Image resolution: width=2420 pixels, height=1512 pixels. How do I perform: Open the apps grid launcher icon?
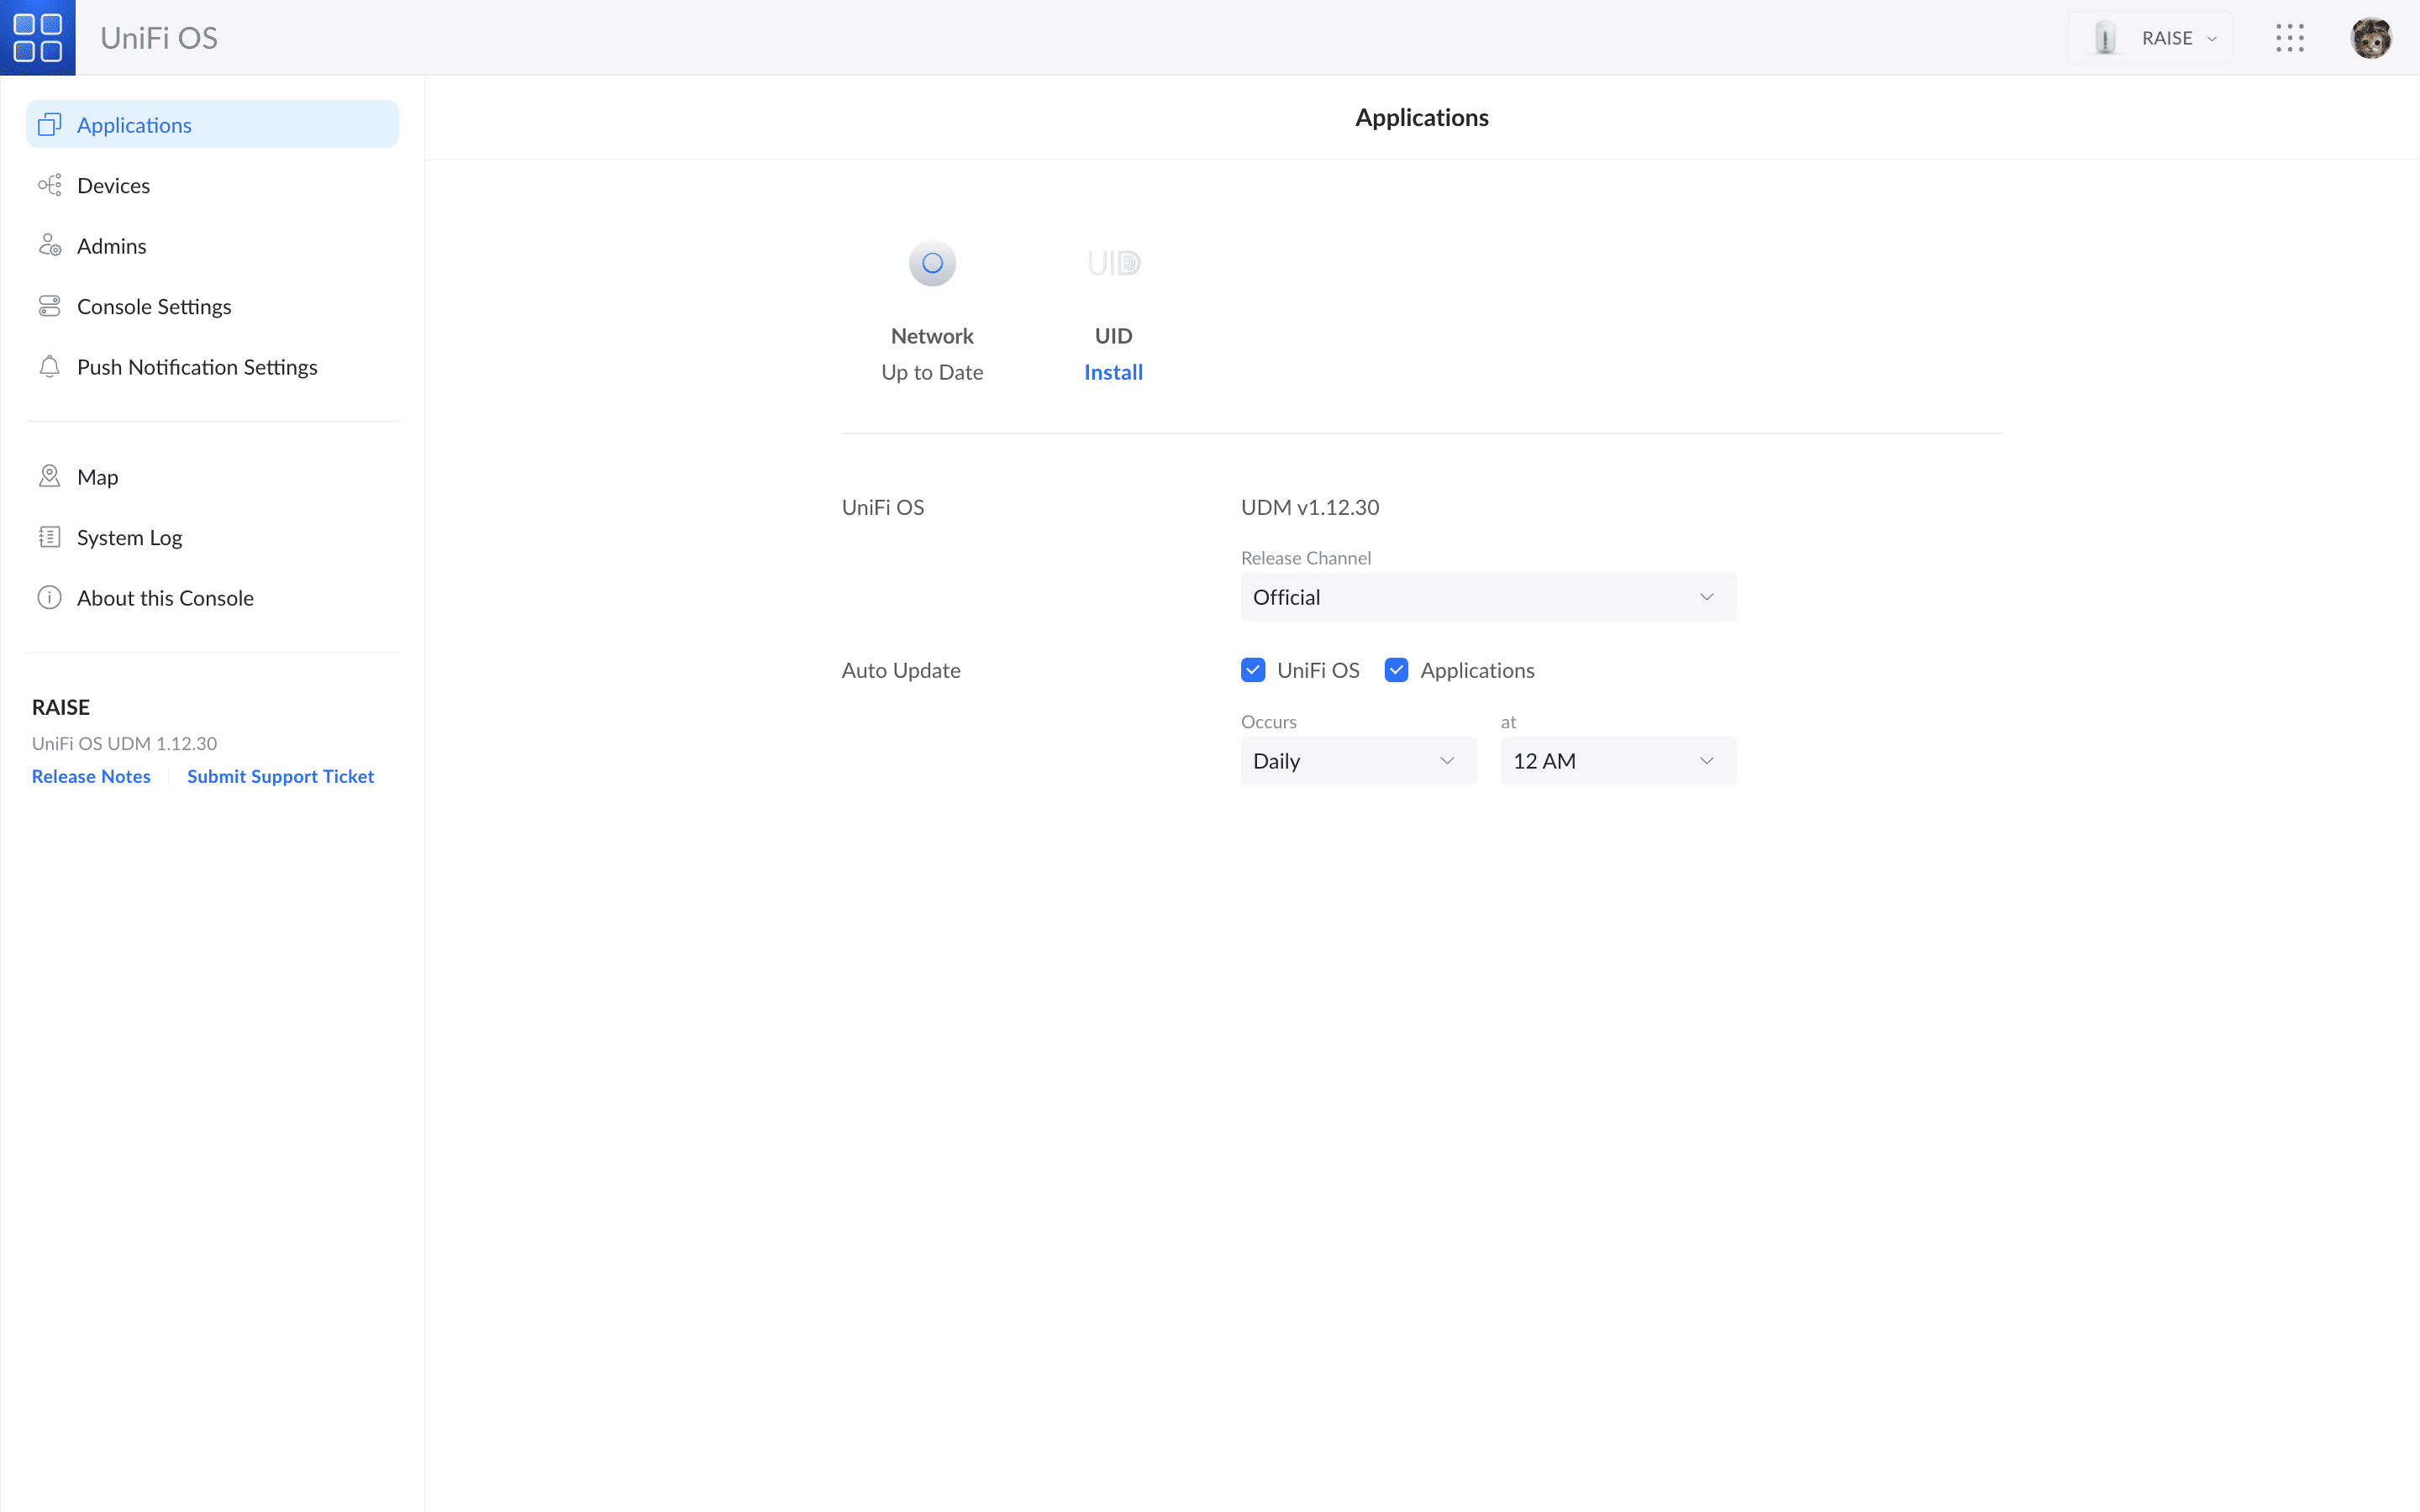2289,38
